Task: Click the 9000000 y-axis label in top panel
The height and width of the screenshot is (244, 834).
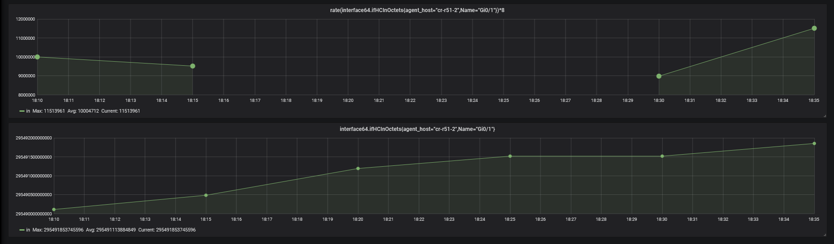Action: point(26,76)
